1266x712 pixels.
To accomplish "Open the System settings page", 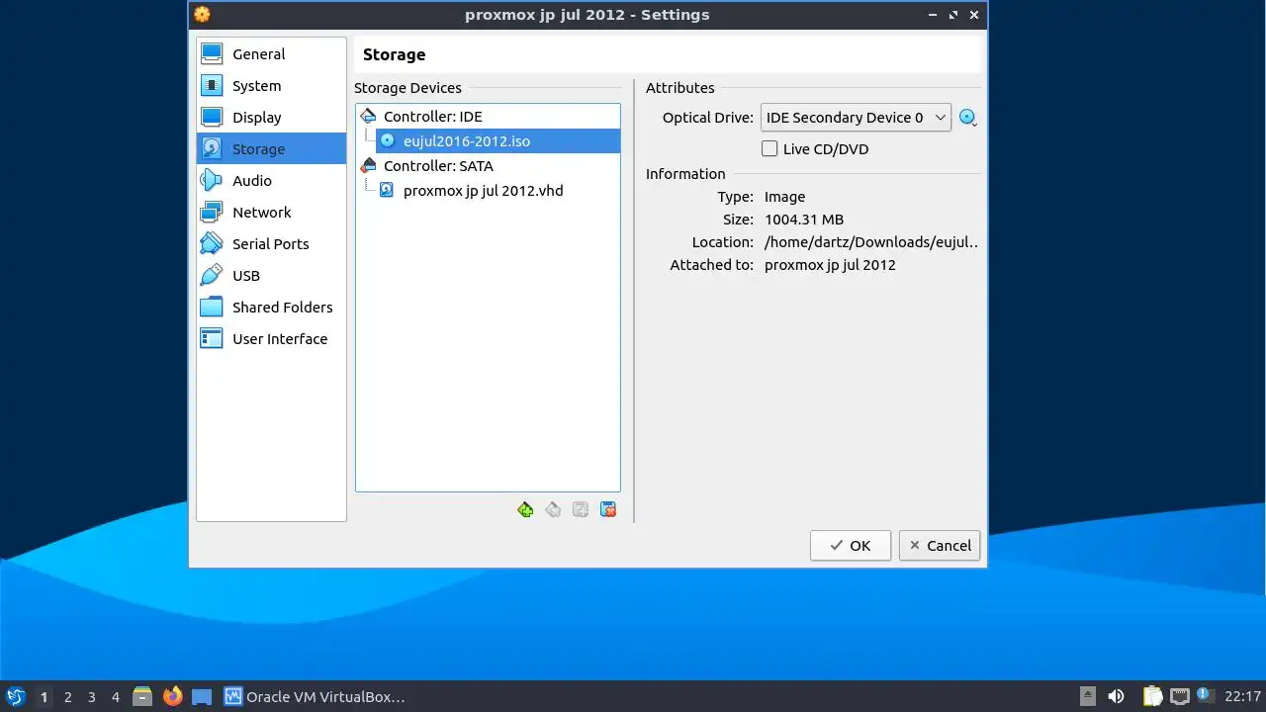I will [x=271, y=86].
